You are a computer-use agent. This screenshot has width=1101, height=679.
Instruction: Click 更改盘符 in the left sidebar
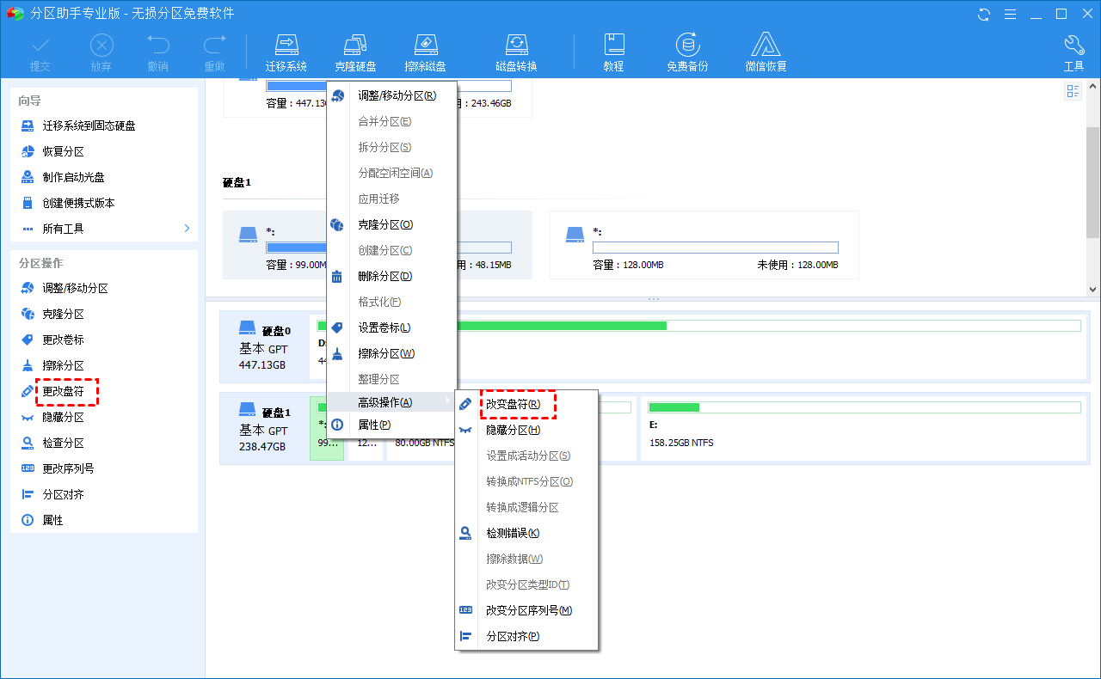tap(63, 391)
